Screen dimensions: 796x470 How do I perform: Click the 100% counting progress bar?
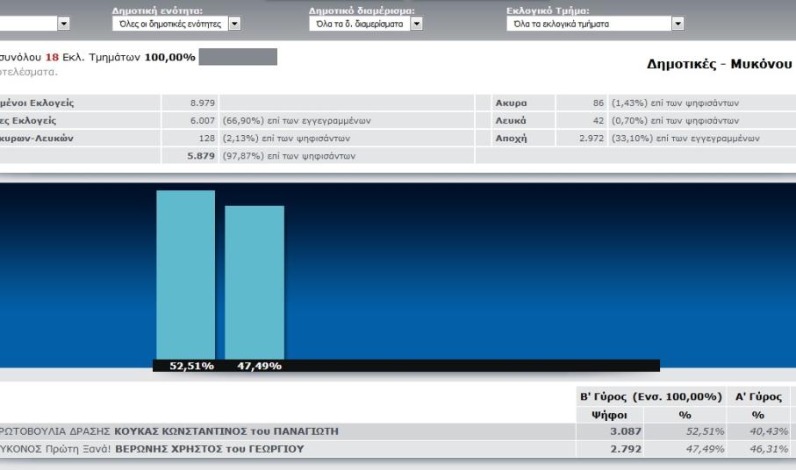[x=238, y=58]
